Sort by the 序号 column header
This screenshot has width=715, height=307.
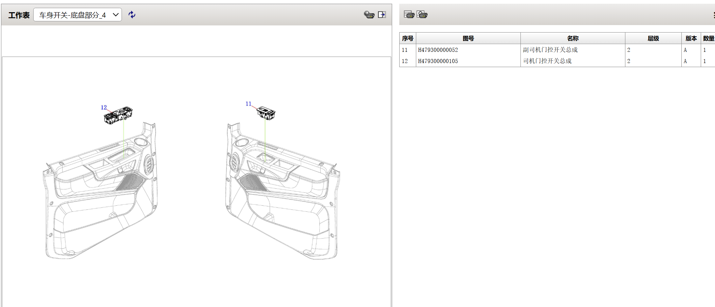pos(407,38)
